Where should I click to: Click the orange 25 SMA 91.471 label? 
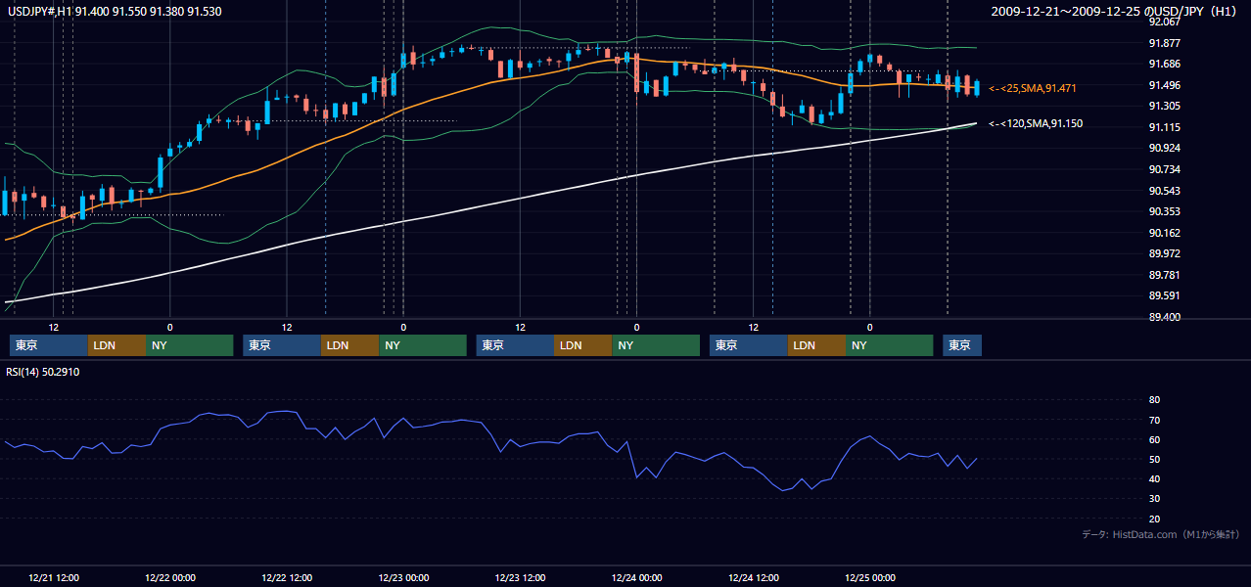tap(1033, 88)
